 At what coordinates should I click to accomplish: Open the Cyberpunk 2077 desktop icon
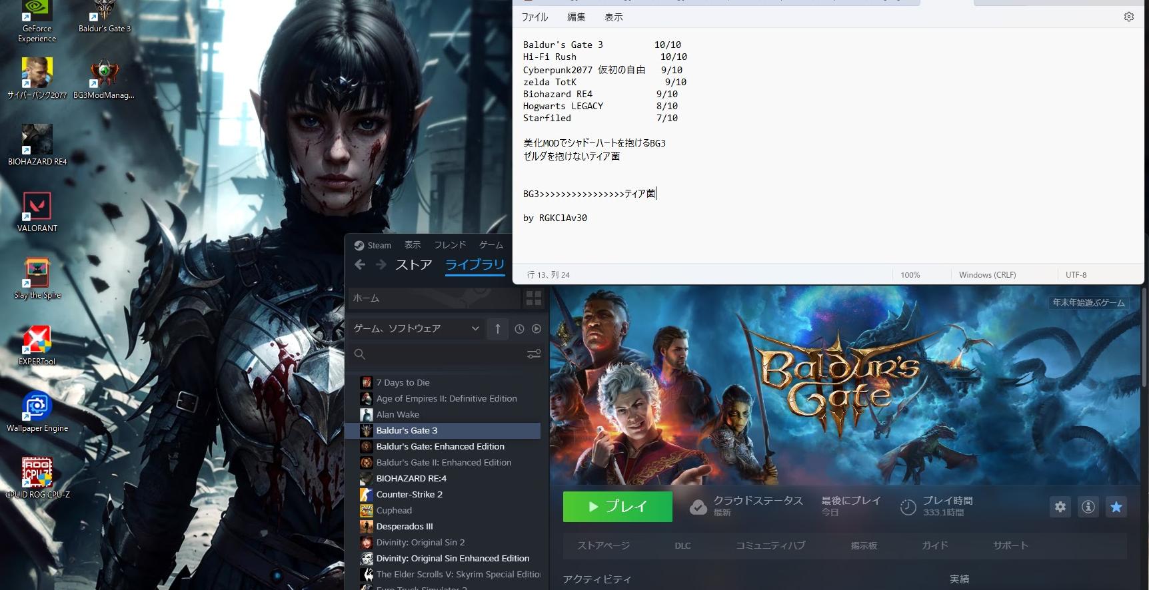point(37,79)
